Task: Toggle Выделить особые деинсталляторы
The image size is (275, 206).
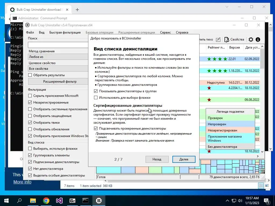Action: click(30, 175)
